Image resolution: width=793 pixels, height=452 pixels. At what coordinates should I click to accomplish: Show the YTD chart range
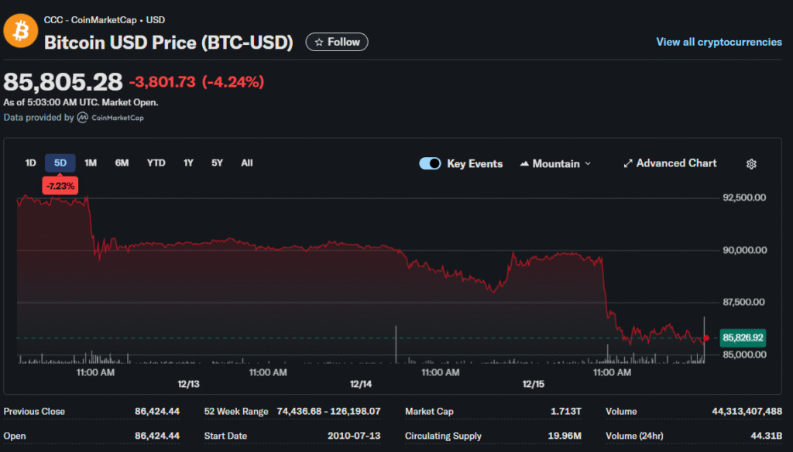click(x=156, y=163)
